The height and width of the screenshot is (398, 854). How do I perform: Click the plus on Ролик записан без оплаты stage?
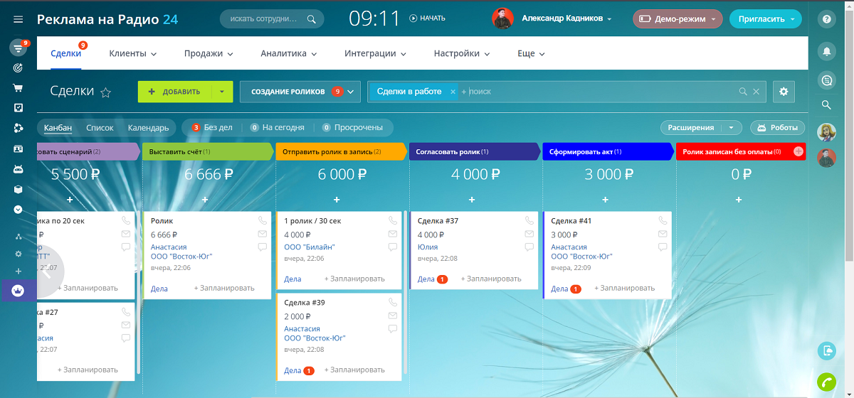click(x=798, y=151)
